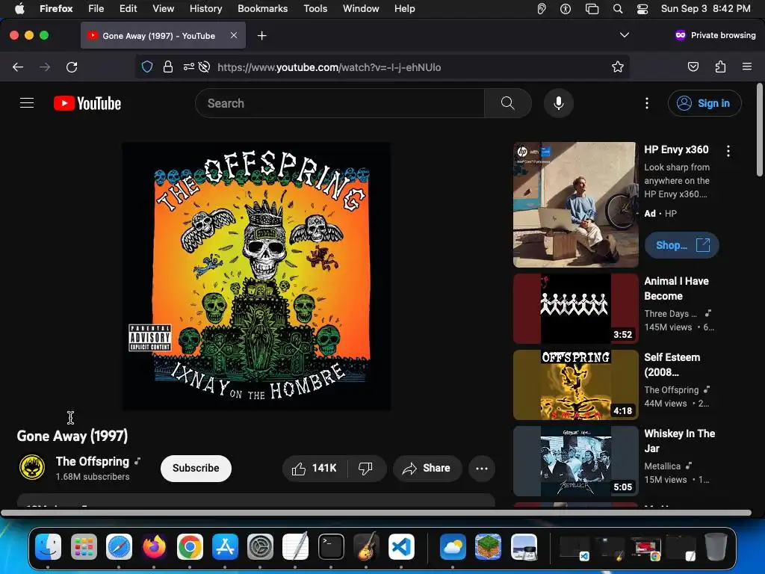Open more actions ellipsis under video
Screen dimensions: 765x574
point(482,468)
